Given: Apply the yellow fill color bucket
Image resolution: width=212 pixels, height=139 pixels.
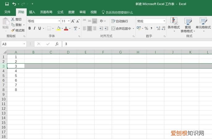Looking at the screenshot, I should (x=58, y=28).
